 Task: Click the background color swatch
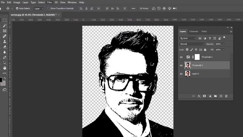(3, 83)
